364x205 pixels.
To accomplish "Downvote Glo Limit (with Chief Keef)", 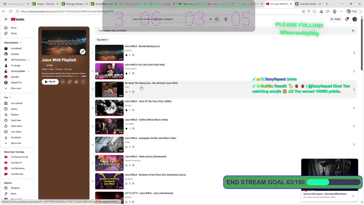I will point(133,73).
